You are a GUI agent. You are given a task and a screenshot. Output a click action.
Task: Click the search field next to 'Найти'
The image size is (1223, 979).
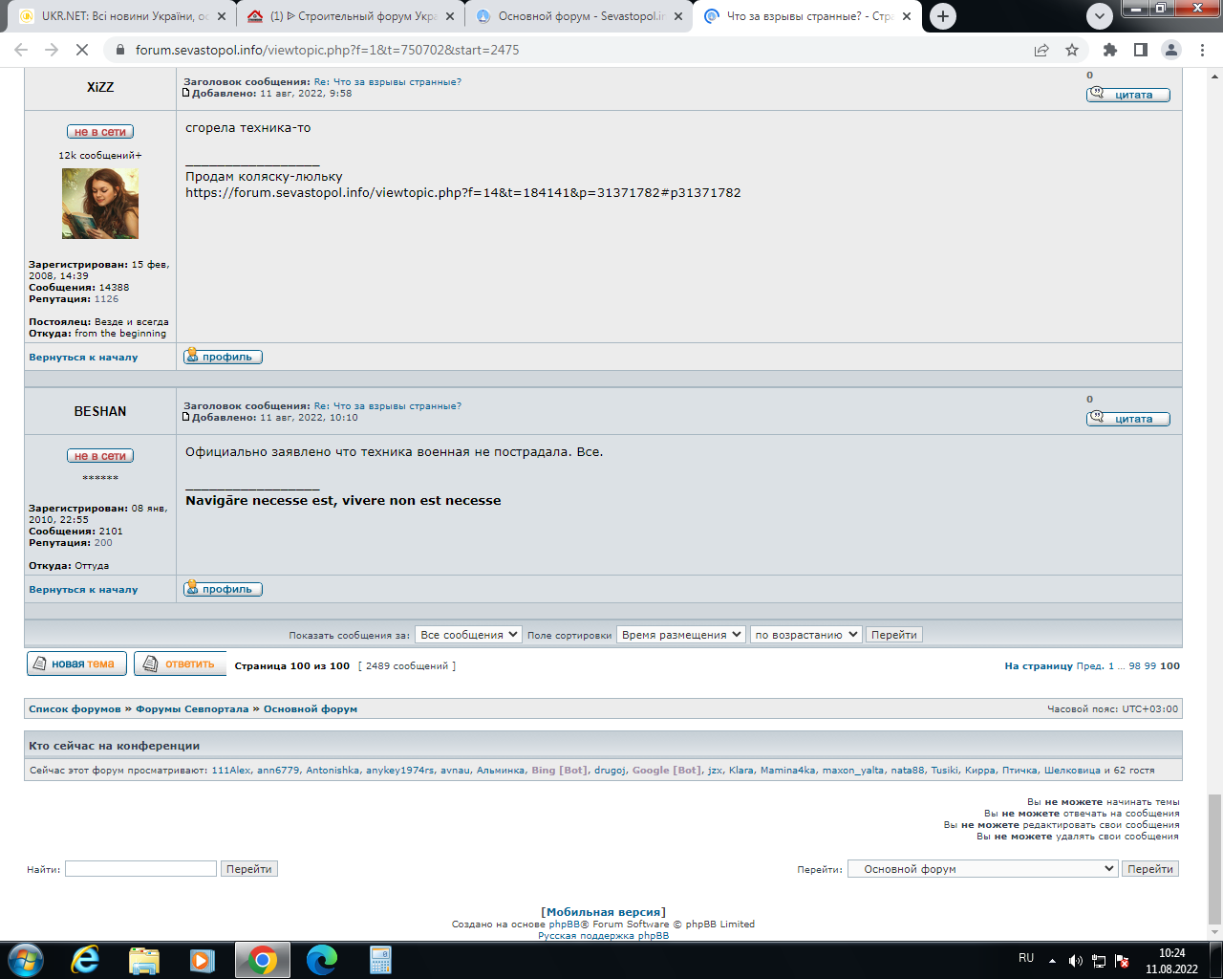[x=140, y=869]
